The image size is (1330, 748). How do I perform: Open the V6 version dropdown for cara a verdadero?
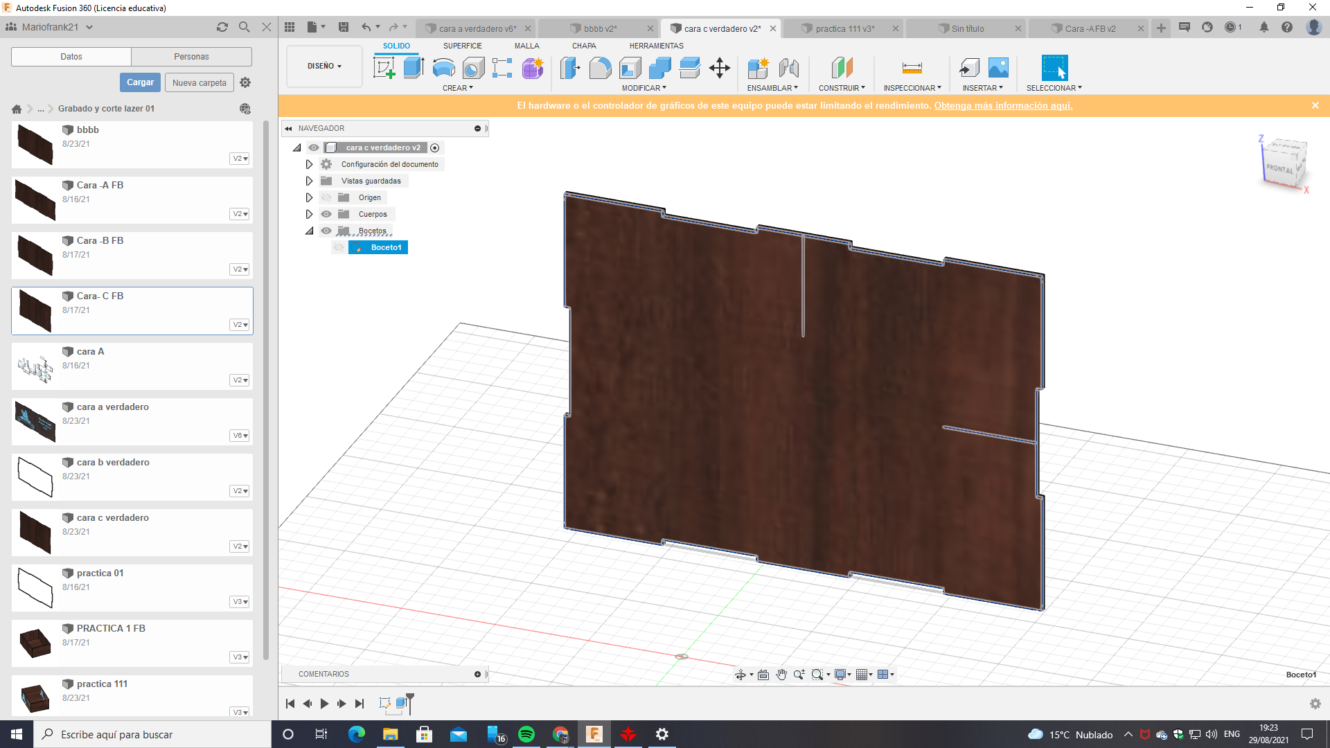240,436
